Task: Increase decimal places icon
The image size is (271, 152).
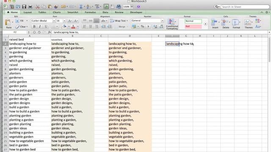Action: tap(155, 27)
